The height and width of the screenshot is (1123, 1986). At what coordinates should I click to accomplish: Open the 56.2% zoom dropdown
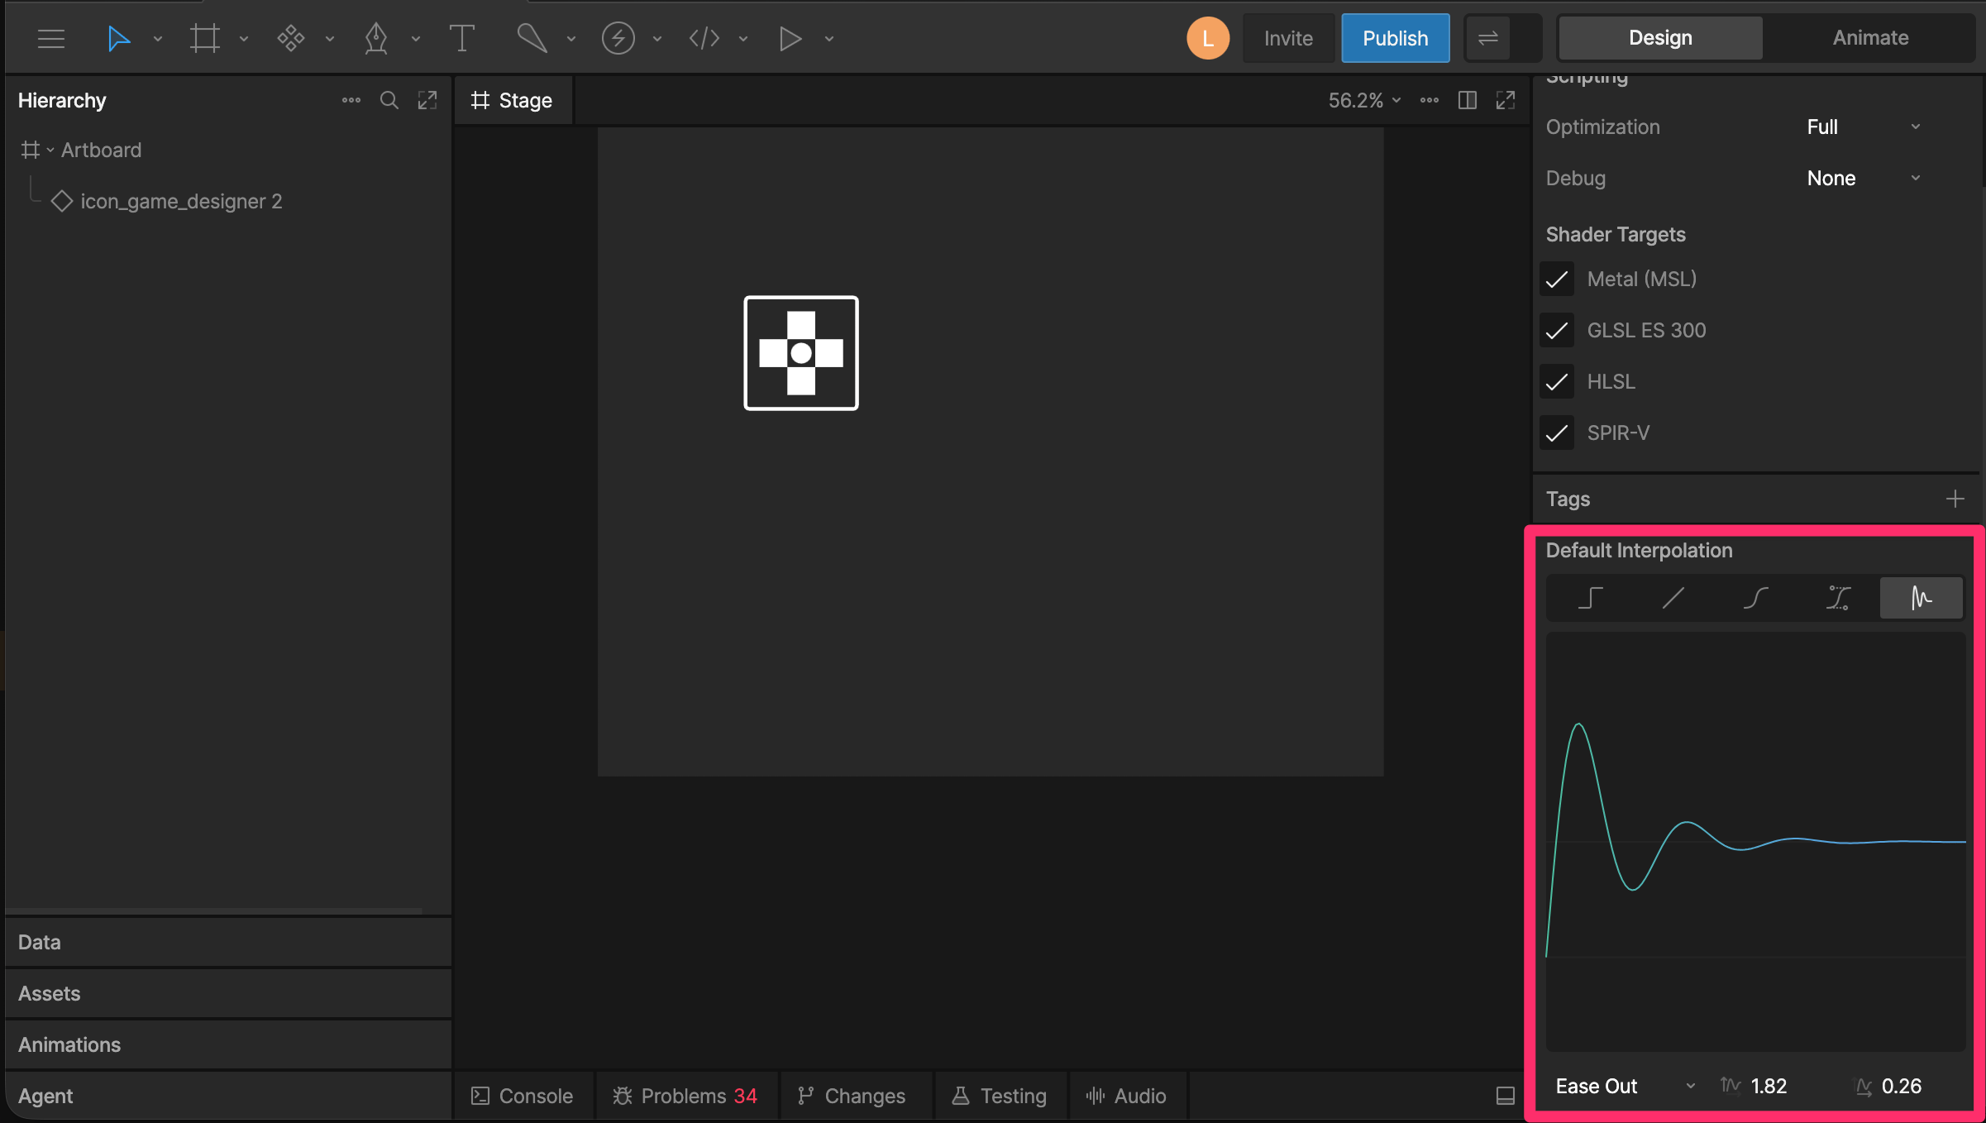[1364, 100]
